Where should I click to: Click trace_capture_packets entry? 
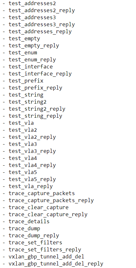tap(42, 193)
